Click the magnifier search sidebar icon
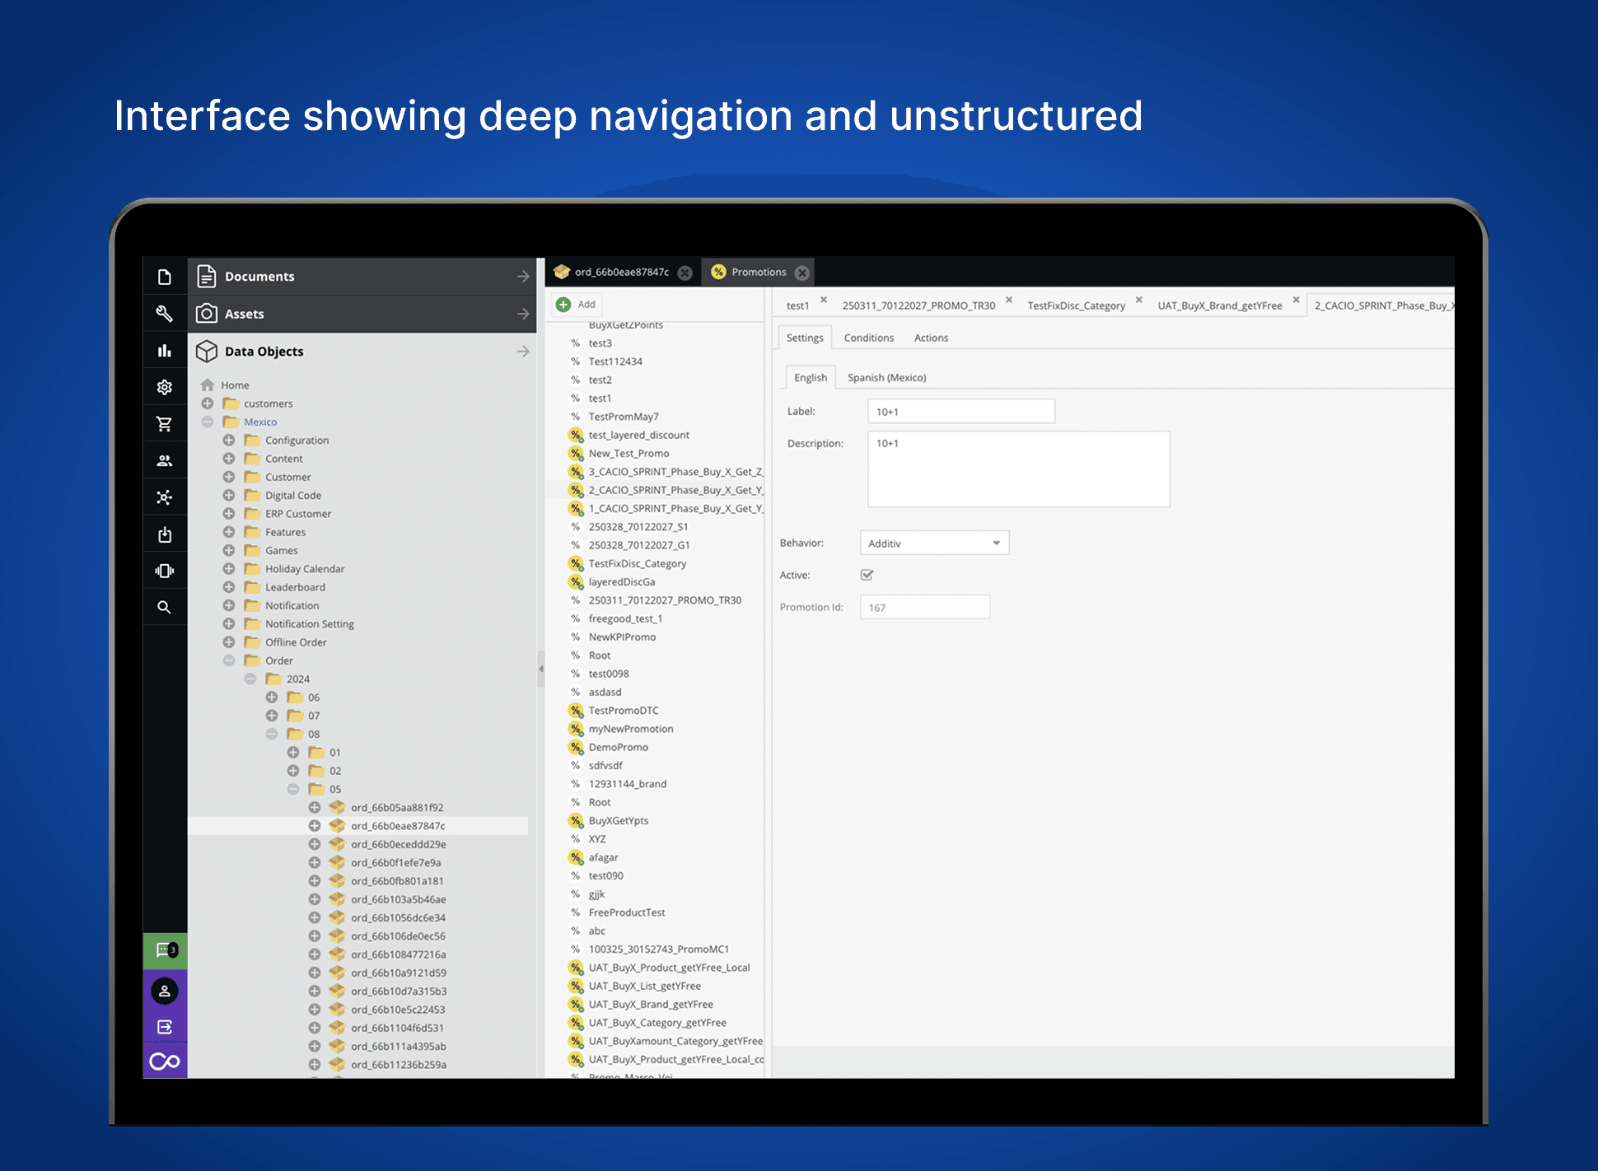 (164, 607)
